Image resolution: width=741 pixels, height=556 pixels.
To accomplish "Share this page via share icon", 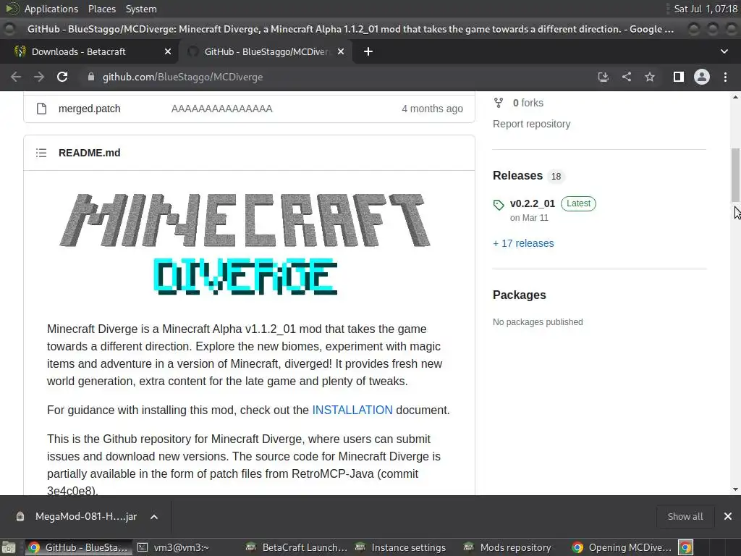I will point(627,77).
